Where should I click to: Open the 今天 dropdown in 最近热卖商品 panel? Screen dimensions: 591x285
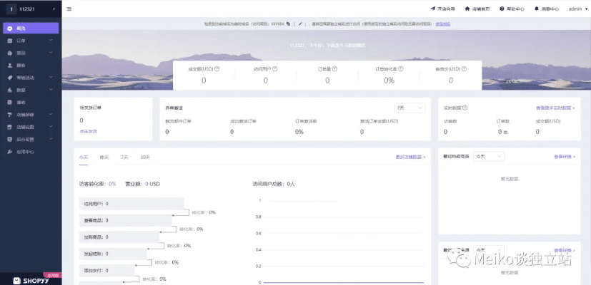[x=489, y=156]
